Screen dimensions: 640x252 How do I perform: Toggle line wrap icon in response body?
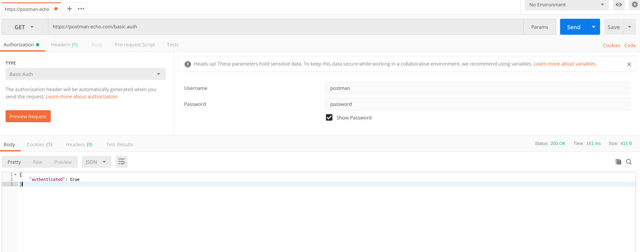point(121,162)
